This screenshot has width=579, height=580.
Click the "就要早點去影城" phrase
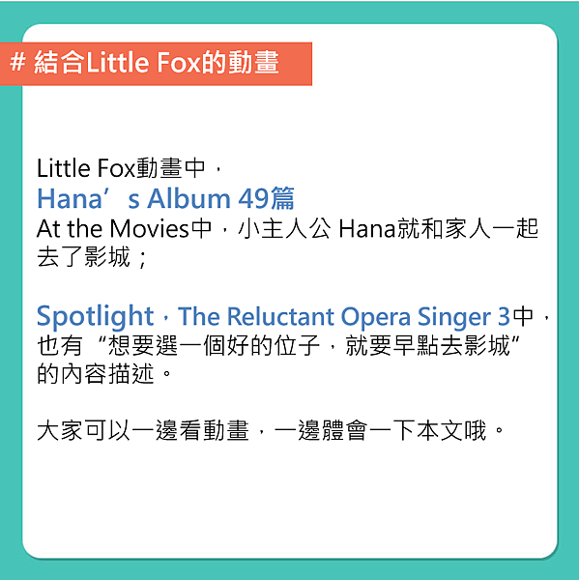(428, 345)
